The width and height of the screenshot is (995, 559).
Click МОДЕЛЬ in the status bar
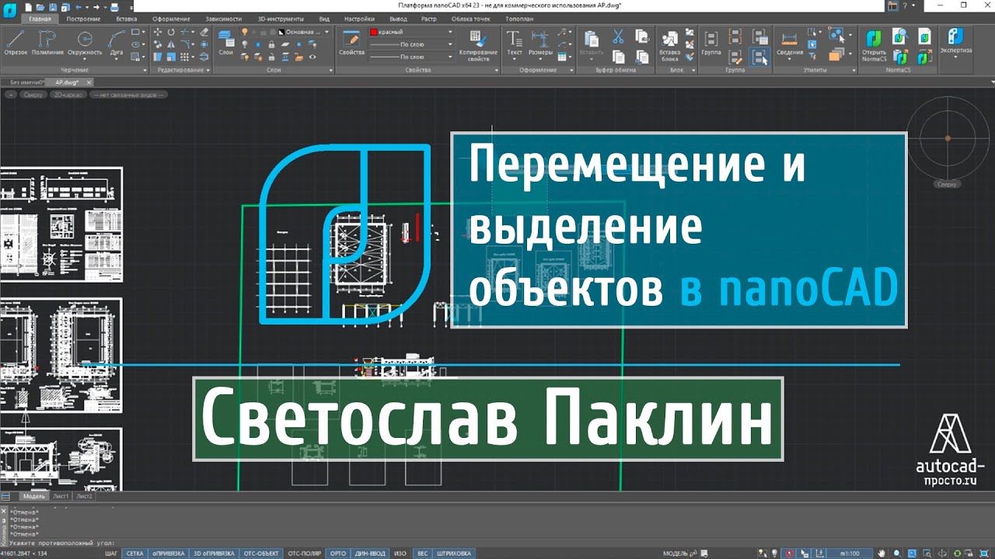pos(676,554)
